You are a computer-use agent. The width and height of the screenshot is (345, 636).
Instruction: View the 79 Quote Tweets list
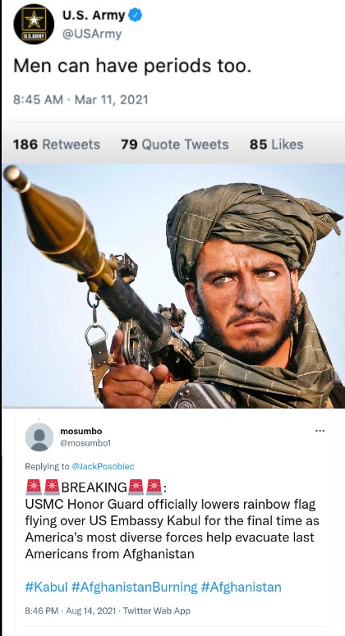coord(174,144)
